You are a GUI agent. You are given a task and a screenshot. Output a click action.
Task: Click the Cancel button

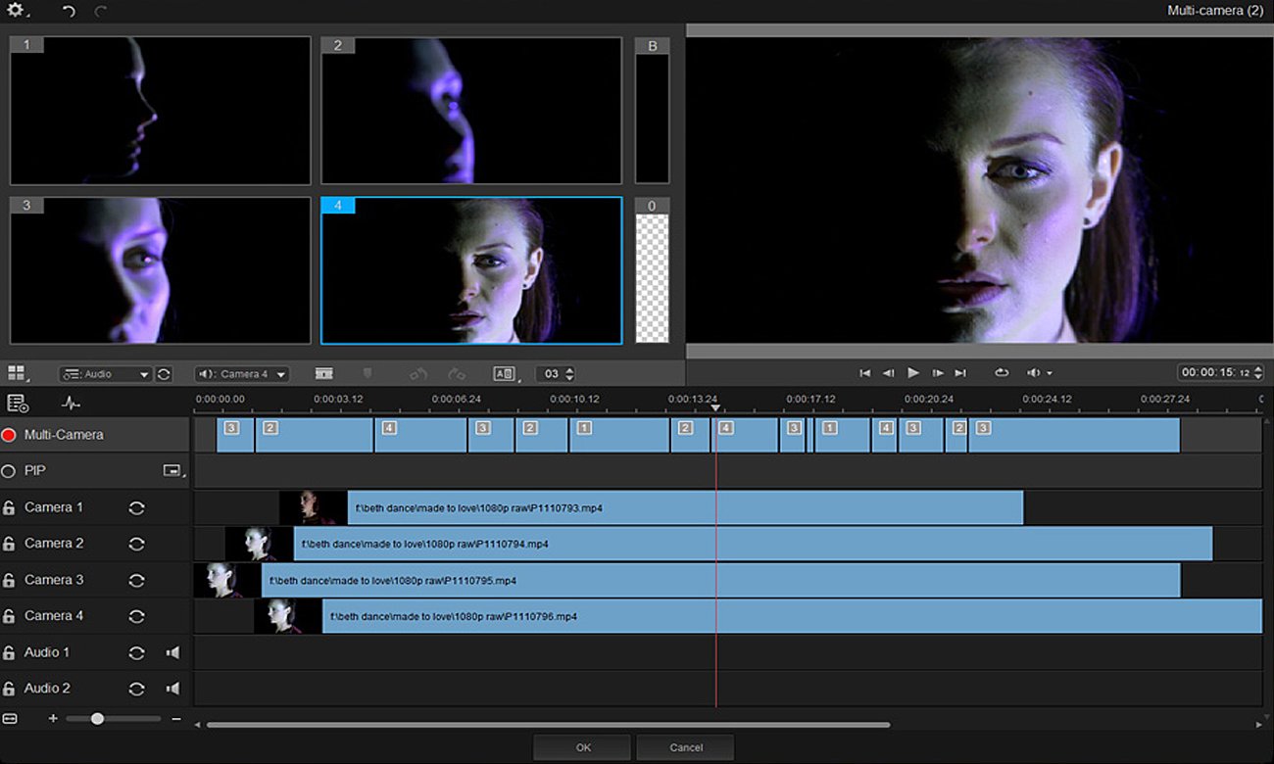[x=685, y=746]
